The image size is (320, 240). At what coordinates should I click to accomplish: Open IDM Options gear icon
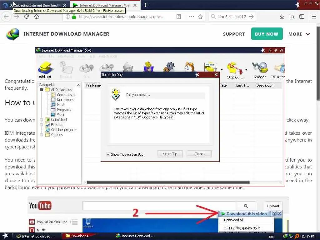tap(169, 67)
